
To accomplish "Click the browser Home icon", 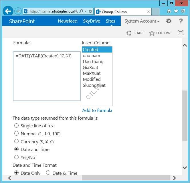I will pyautogui.click(x=169, y=11).
